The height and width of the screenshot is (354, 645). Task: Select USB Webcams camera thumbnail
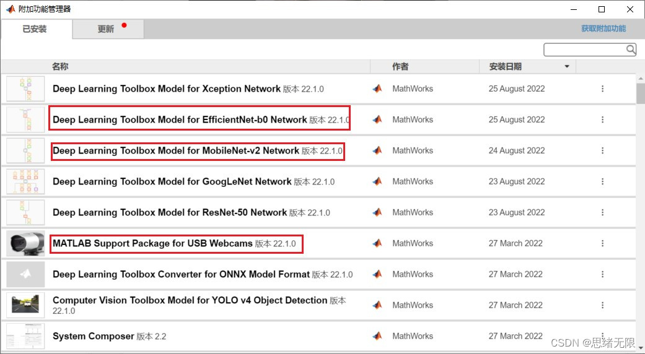25,243
